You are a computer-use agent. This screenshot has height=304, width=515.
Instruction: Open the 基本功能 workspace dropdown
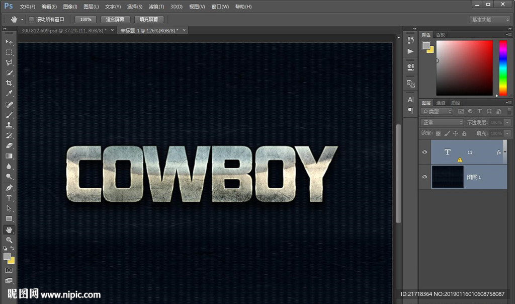coord(490,20)
